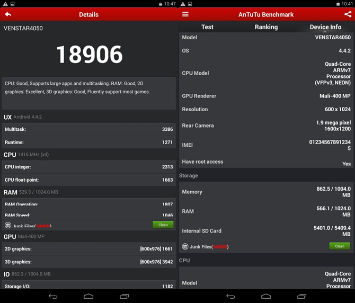Viewport: 355px width, 303px height.
Task: Tap the Storage section header
Action: pyautogui.click(x=189, y=175)
